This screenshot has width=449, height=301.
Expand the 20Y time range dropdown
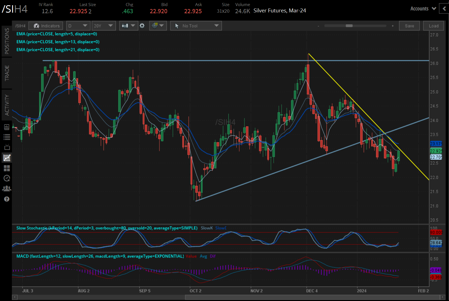coord(104,26)
